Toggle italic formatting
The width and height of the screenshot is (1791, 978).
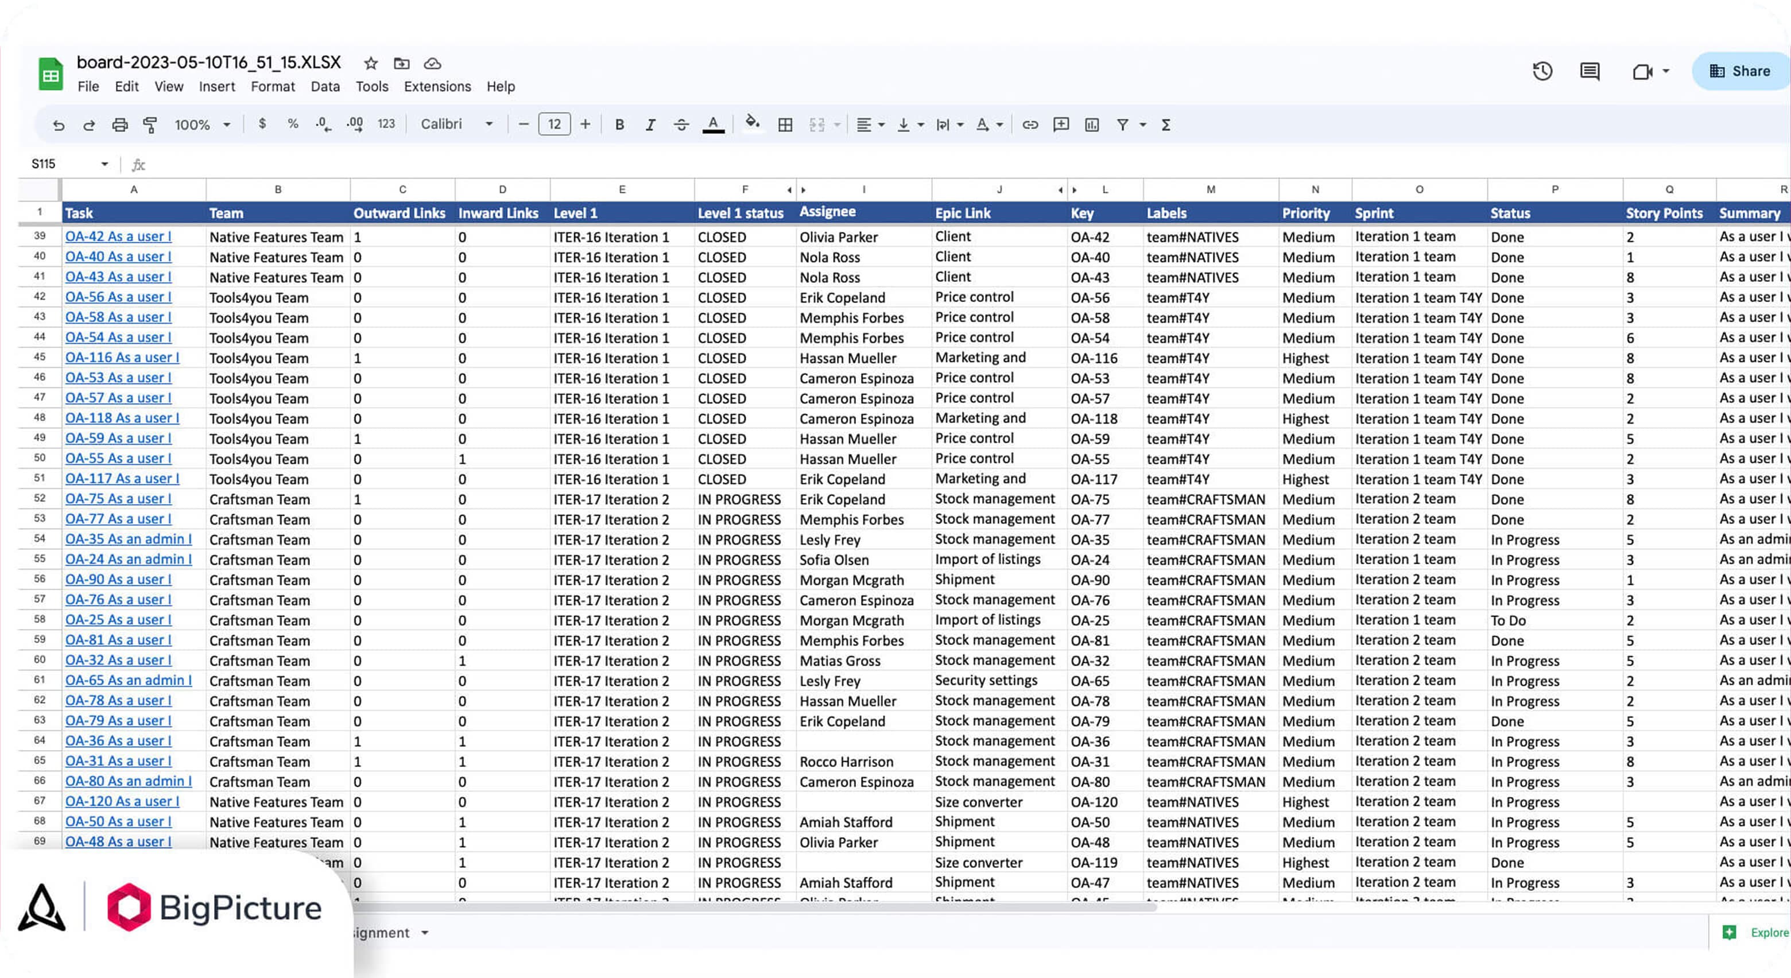[x=650, y=125]
